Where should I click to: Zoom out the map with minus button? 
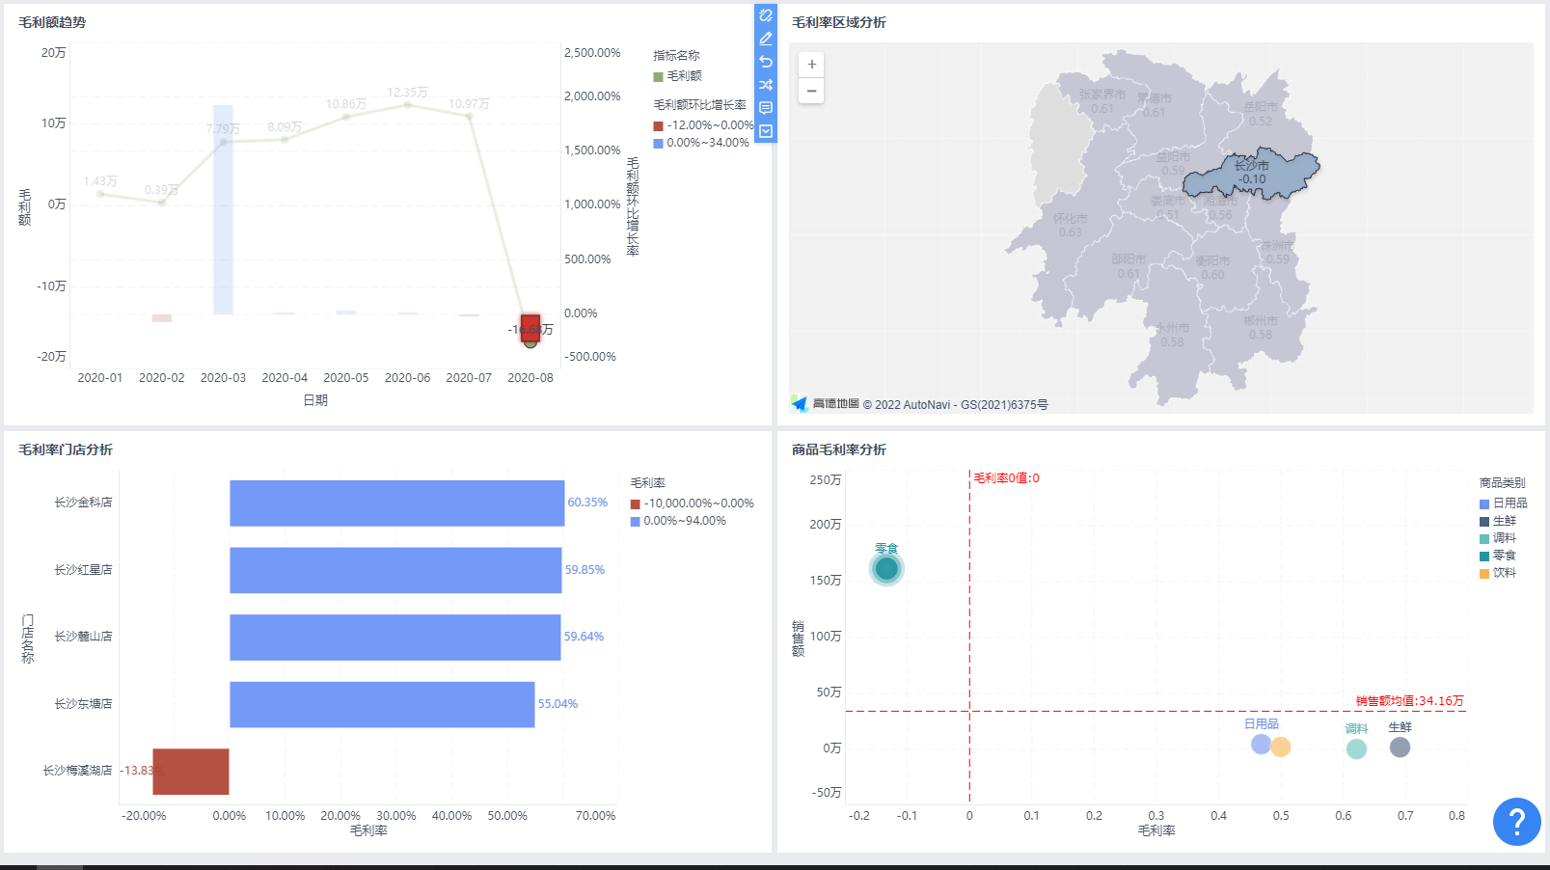coord(811,92)
